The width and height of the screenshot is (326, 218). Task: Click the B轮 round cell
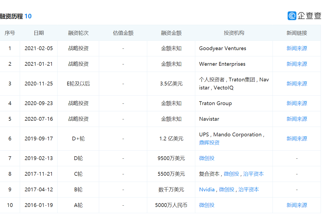click(x=78, y=190)
